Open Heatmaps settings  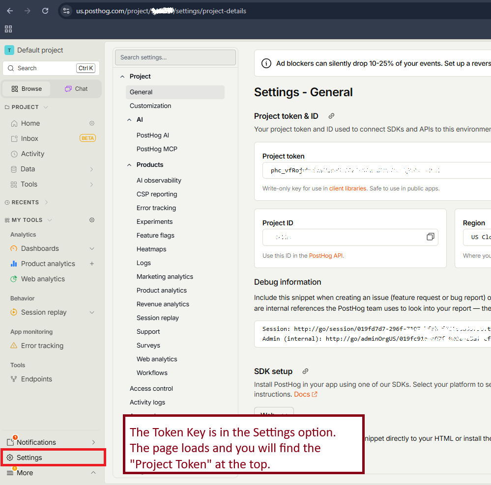(151, 249)
